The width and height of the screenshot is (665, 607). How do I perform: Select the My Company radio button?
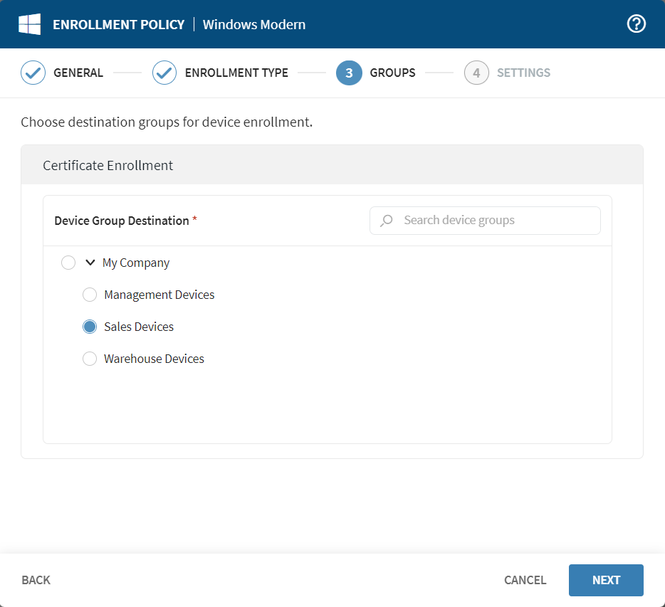(68, 263)
